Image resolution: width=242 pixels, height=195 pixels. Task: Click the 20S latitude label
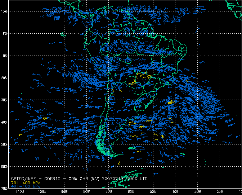click(x=4, y=78)
